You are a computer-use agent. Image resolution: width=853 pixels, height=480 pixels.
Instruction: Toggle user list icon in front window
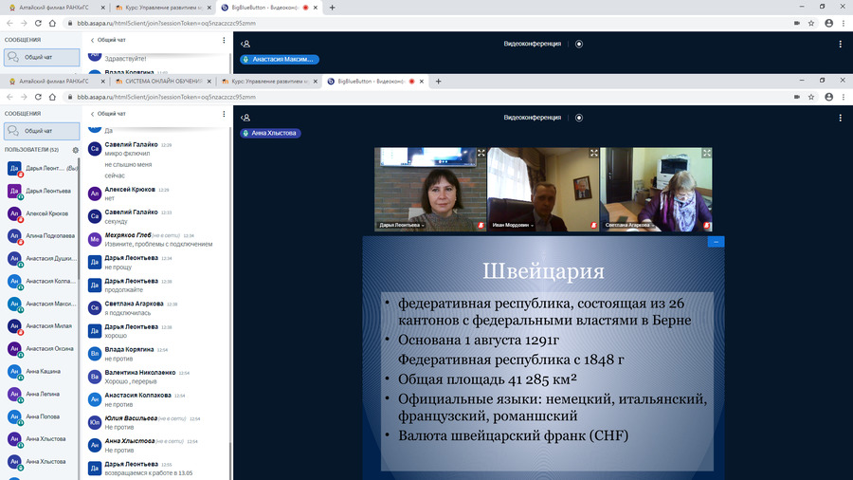(245, 118)
